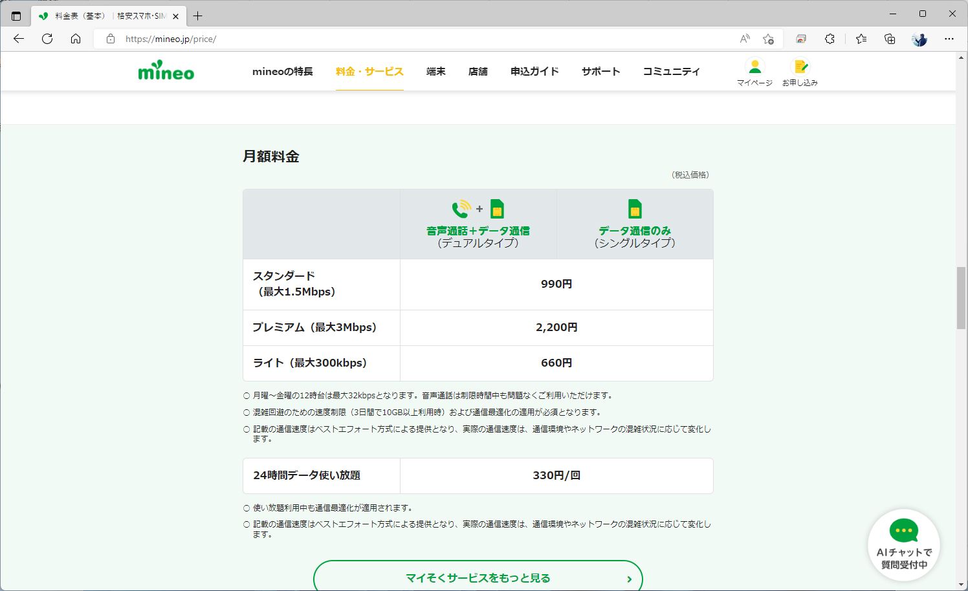Click the mineo logo
This screenshot has width=968, height=591.
165,71
